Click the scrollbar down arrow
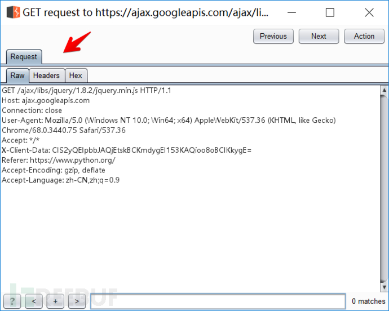 384,287
